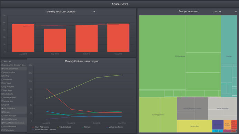Toggle Azure App Service legend entry

41,127
